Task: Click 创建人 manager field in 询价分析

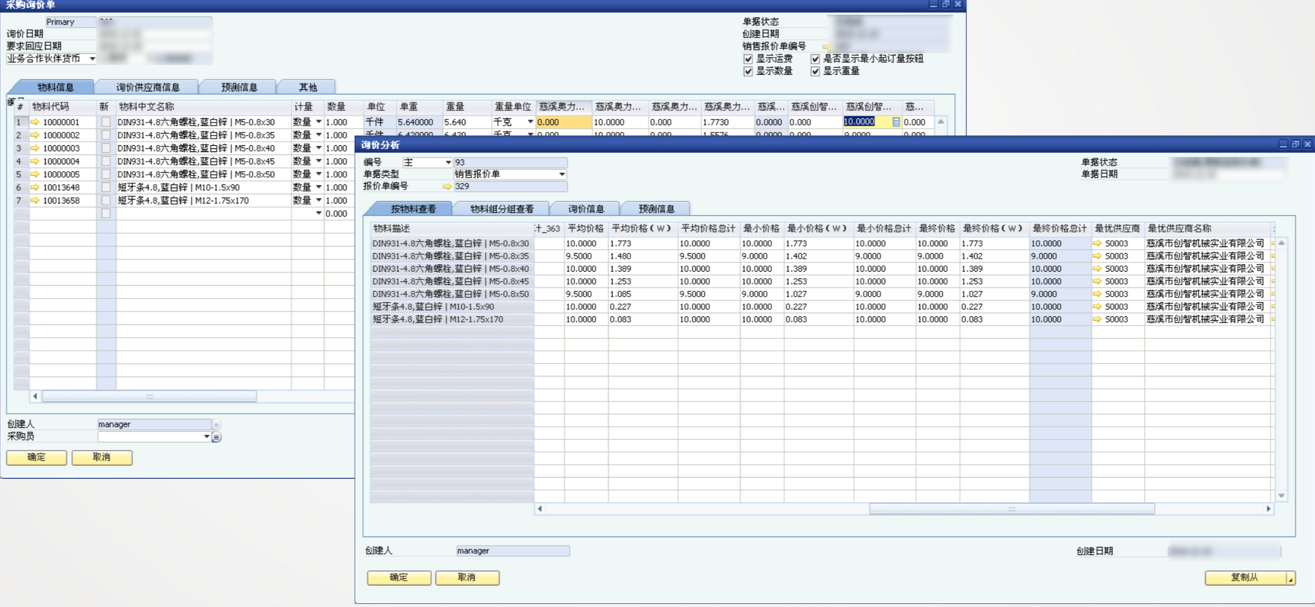Action: click(x=513, y=551)
